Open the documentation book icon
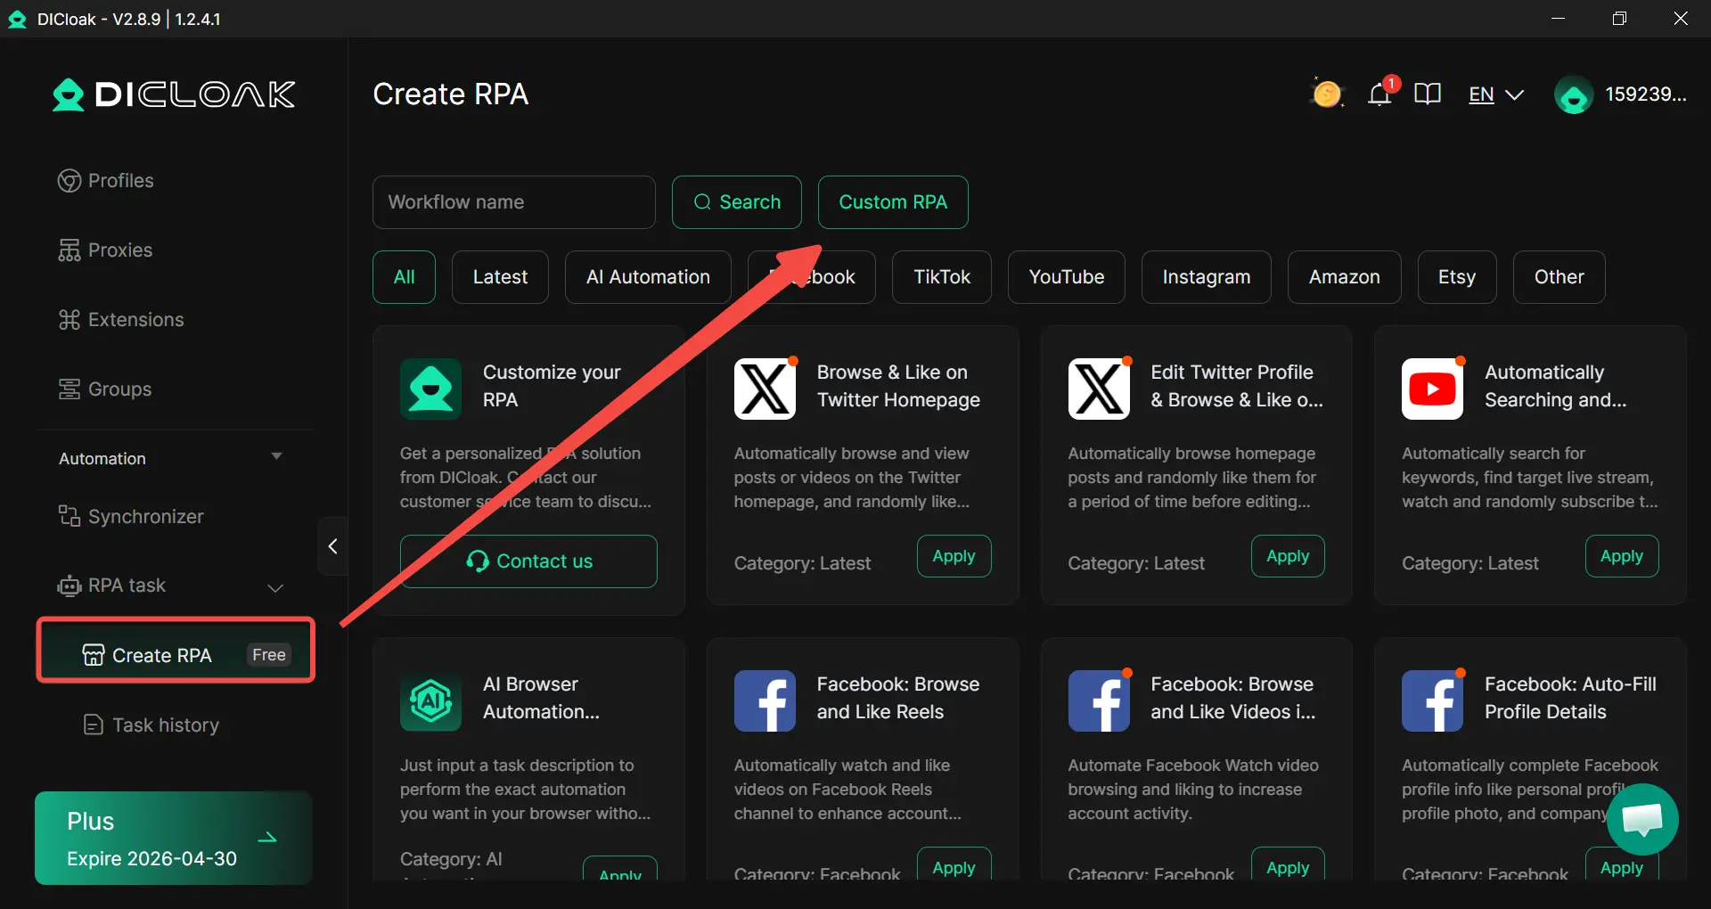 [x=1427, y=94]
